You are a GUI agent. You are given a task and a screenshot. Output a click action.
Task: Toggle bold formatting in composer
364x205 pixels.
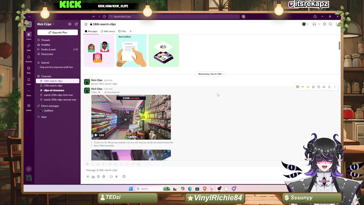coord(87,164)
